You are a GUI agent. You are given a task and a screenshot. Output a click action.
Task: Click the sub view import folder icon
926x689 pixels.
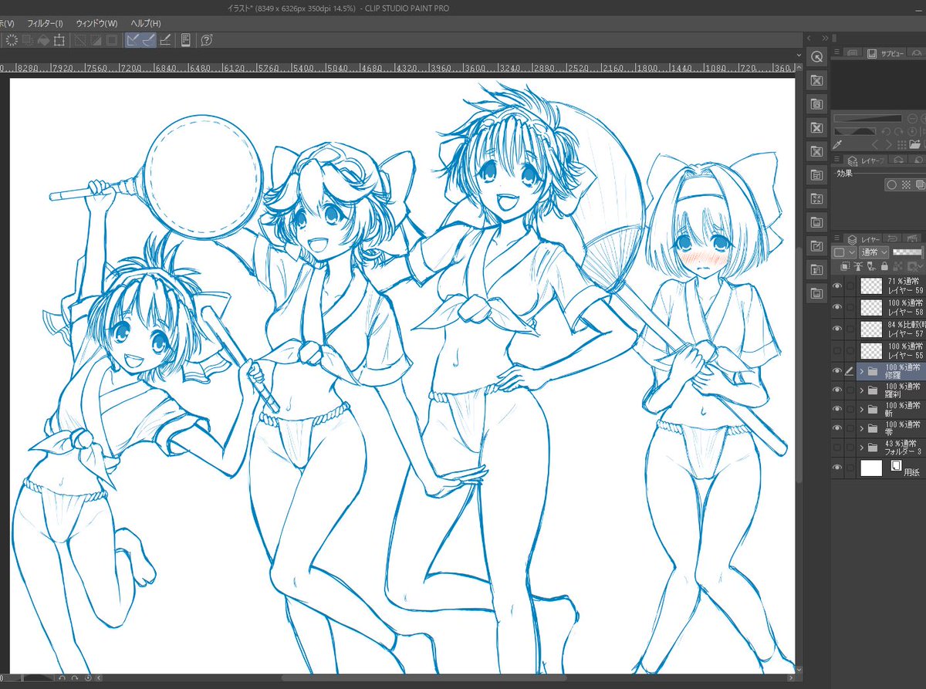[915, 145]
